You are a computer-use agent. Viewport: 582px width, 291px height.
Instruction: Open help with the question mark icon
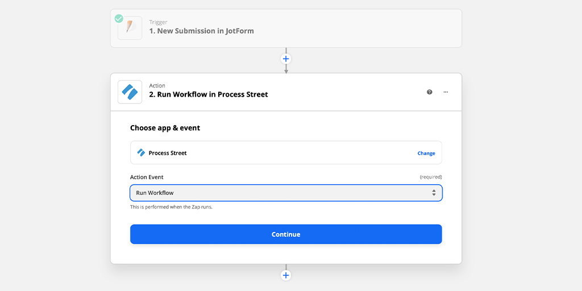click(x=430, y=92)
